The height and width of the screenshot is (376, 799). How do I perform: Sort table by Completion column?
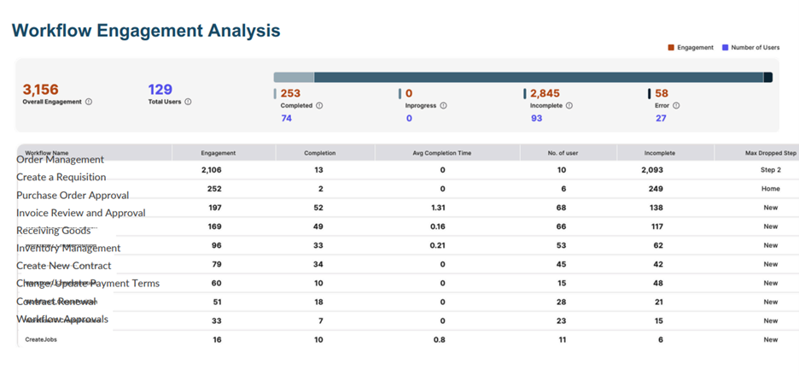[x=319, y=153]
